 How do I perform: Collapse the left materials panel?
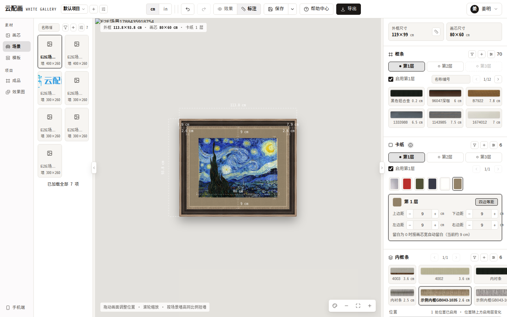(94, 168)
